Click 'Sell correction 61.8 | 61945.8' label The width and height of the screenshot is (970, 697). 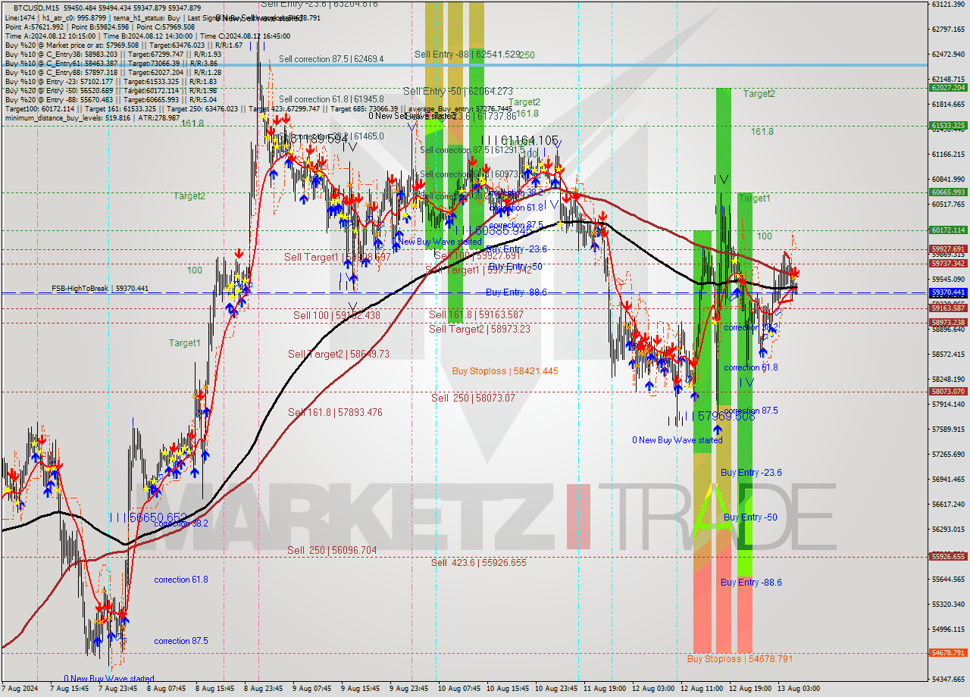[x=331, y=99]
